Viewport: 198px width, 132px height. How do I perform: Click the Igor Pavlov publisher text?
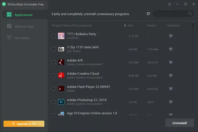(x=74, y=51)
